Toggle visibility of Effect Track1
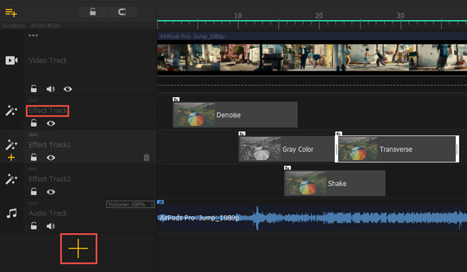This screenshot has height=272, width=467. pos(51,157)
